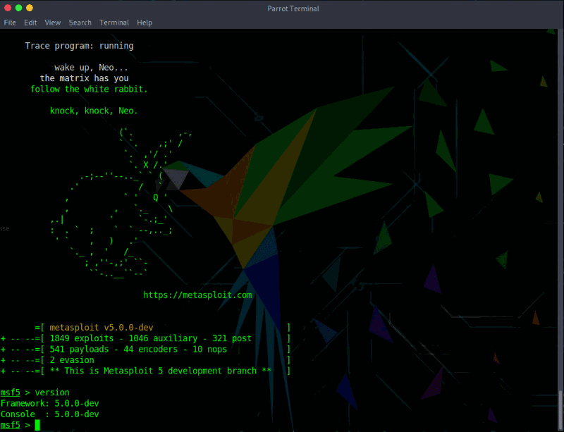Viewport: 564px width, 432px height.
Task: Click the '10 nops' count text
Action: (x=209, y=349)
